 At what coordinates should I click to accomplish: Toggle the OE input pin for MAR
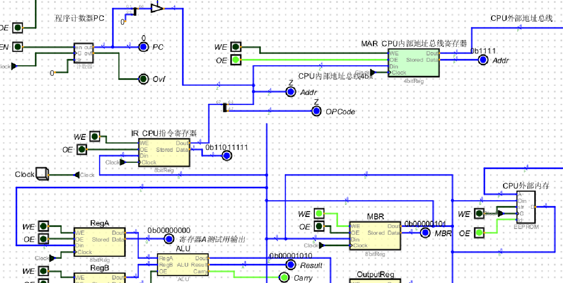point(235,60)
